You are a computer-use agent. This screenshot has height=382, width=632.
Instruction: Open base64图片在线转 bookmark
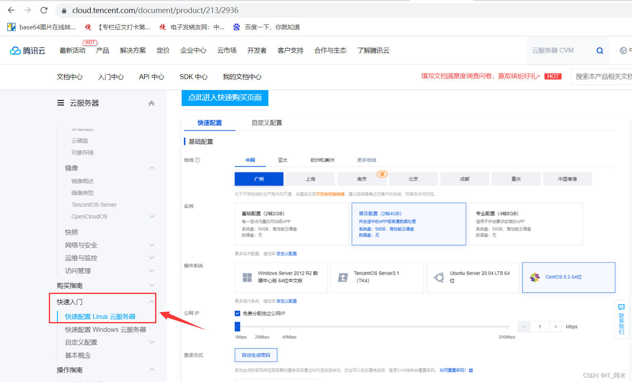[42, 27]
